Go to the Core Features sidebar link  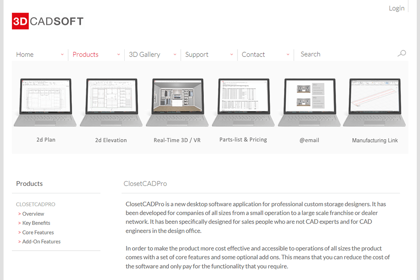point(38,232)
